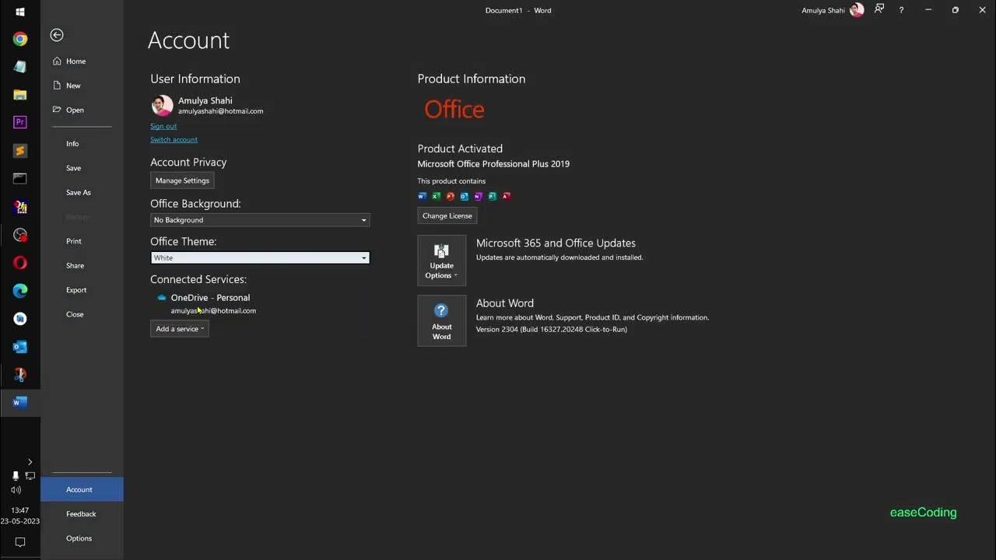Click the Word icon in the taskbar
Viewport: 996px width, 560px height.
[x=20, y=402]
